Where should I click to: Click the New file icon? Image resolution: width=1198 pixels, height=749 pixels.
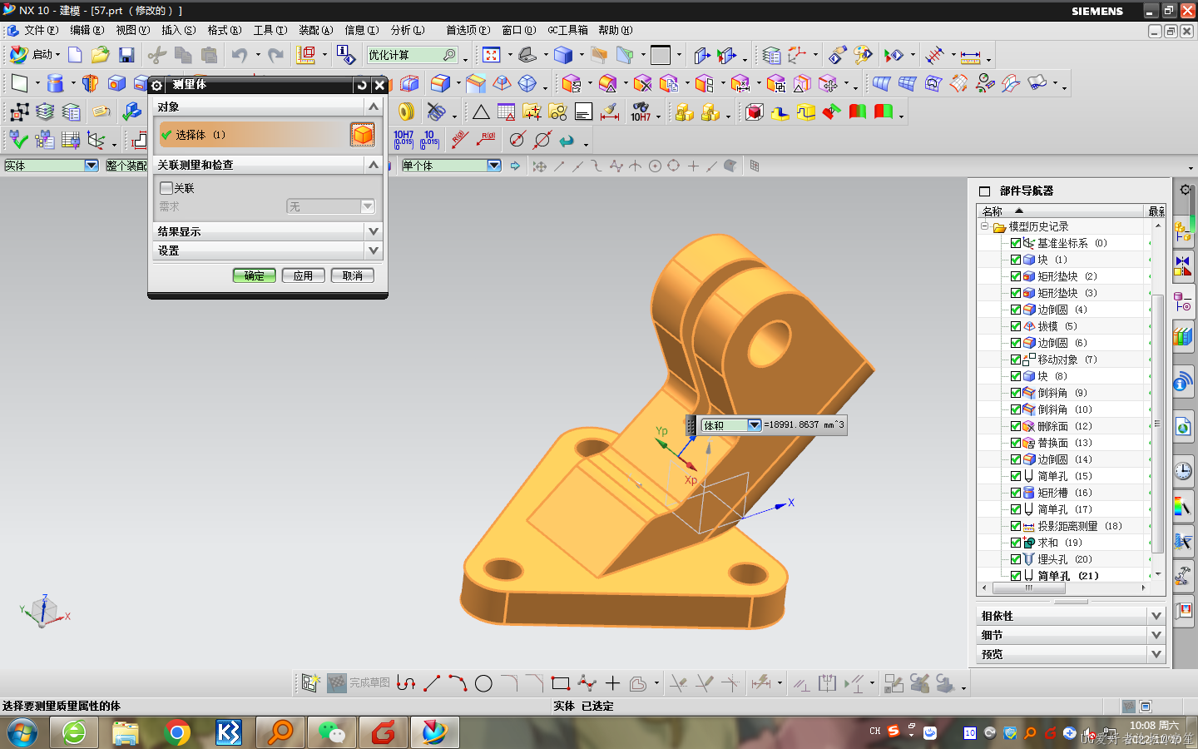pos(75,55)
